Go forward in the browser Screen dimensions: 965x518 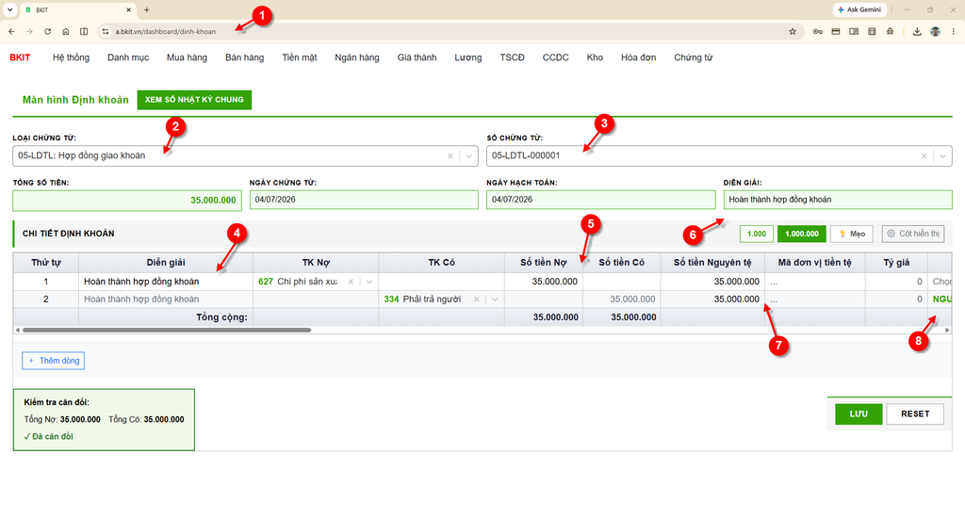point(29,31)
